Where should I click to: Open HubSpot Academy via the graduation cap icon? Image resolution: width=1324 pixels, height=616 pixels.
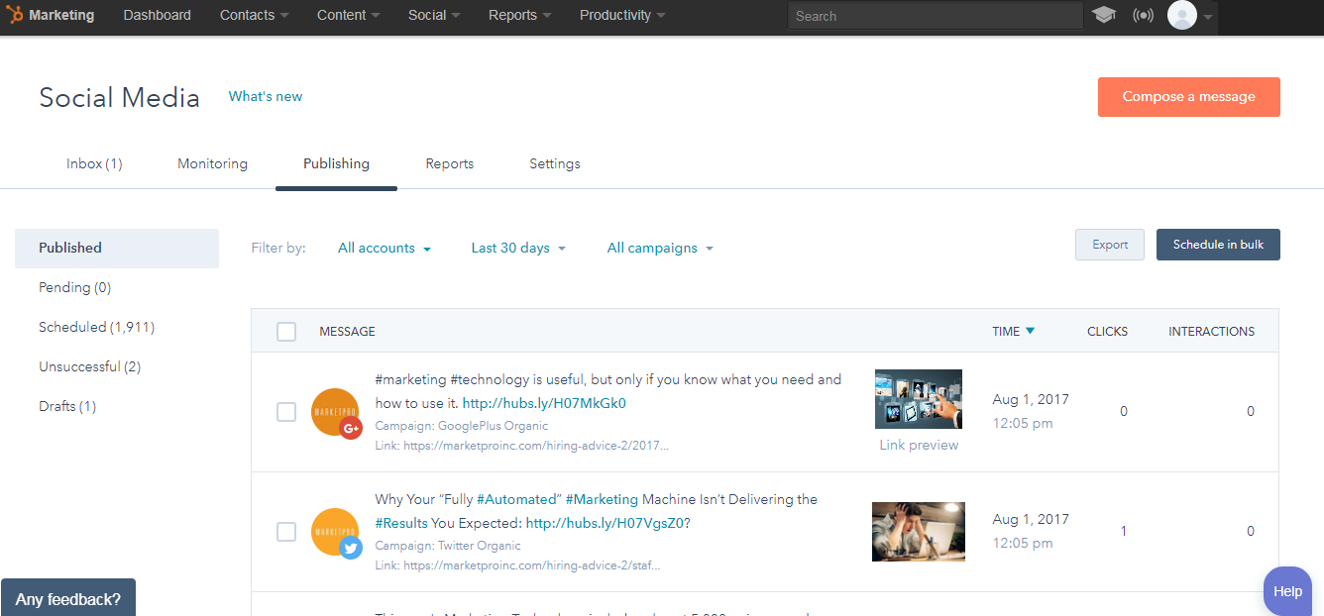click(x=1104, y=16)
